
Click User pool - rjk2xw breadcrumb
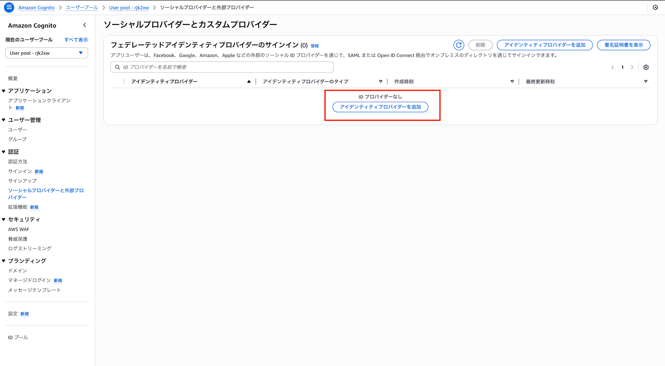(x=129, y=7)
